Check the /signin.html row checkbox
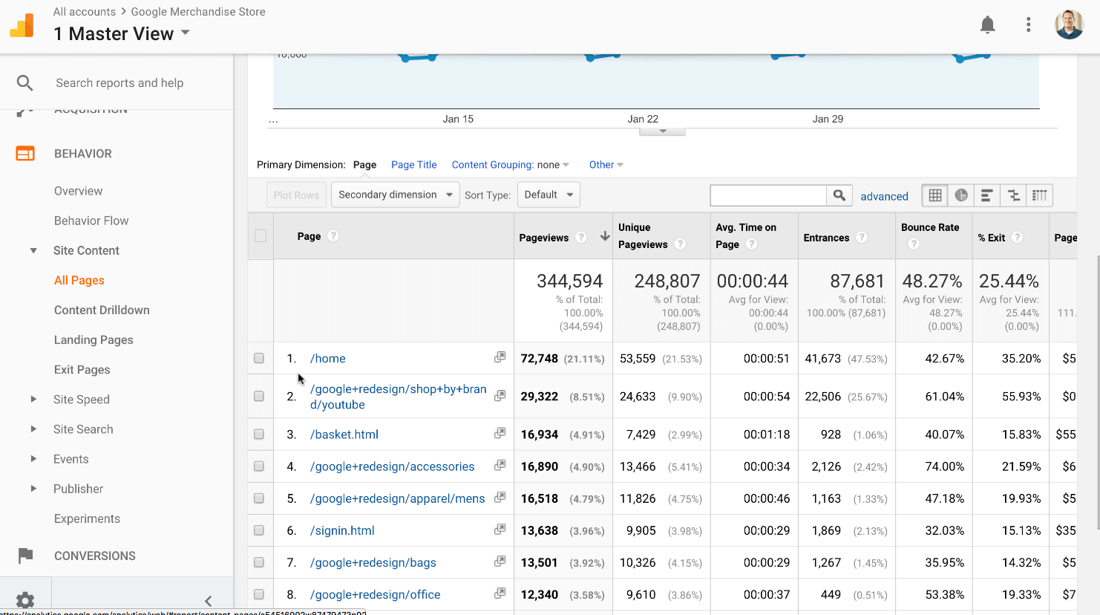Image resolution: width=1100 pixels, height=615 pixels. (259, 530)
